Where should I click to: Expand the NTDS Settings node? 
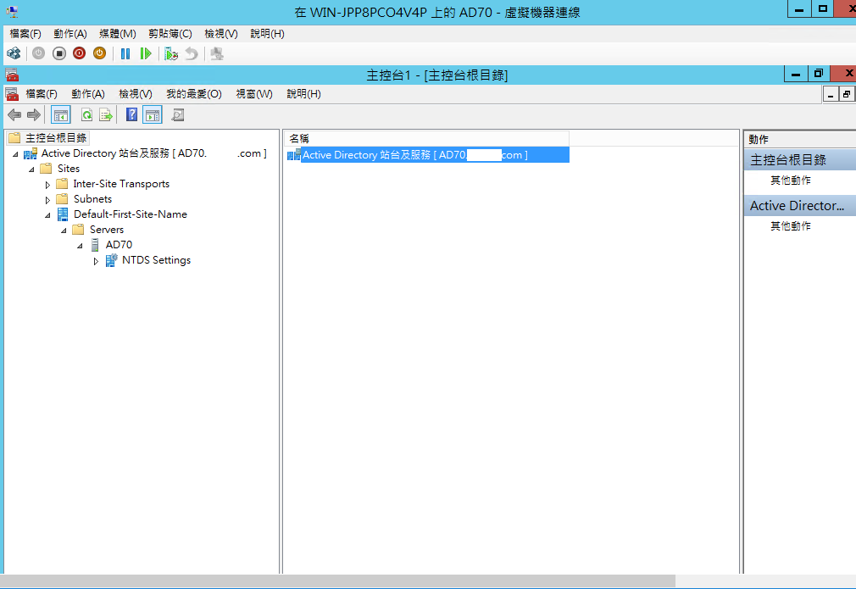point(96,262)
